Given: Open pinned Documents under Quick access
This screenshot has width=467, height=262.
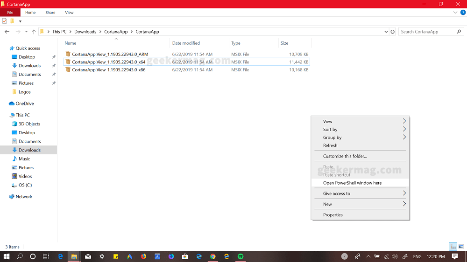Looking at the screenshot, I should (x=30, y=74).
